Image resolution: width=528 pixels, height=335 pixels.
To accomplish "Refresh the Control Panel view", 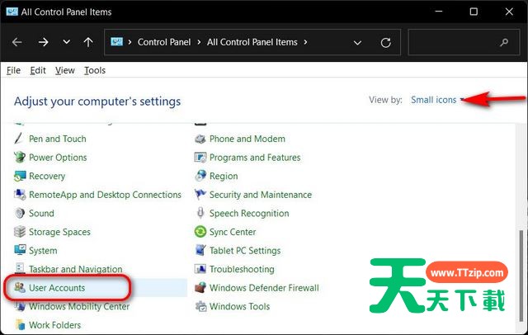I will pos(385,42).
